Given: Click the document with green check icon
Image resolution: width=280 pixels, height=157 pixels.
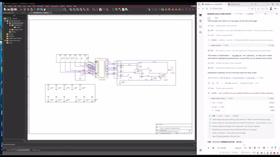Looking at the screenshot, I should pyautogui.click(x=126, y=10).
